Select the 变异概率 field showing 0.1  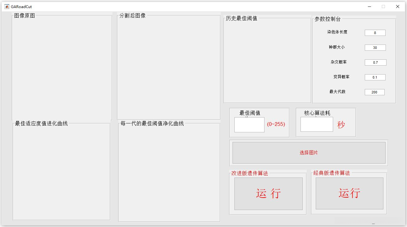(375, 77)
